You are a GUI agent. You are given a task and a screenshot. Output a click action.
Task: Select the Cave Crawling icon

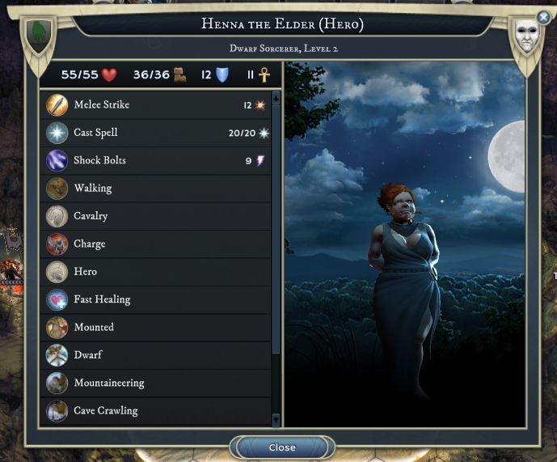tap(57, 410)
